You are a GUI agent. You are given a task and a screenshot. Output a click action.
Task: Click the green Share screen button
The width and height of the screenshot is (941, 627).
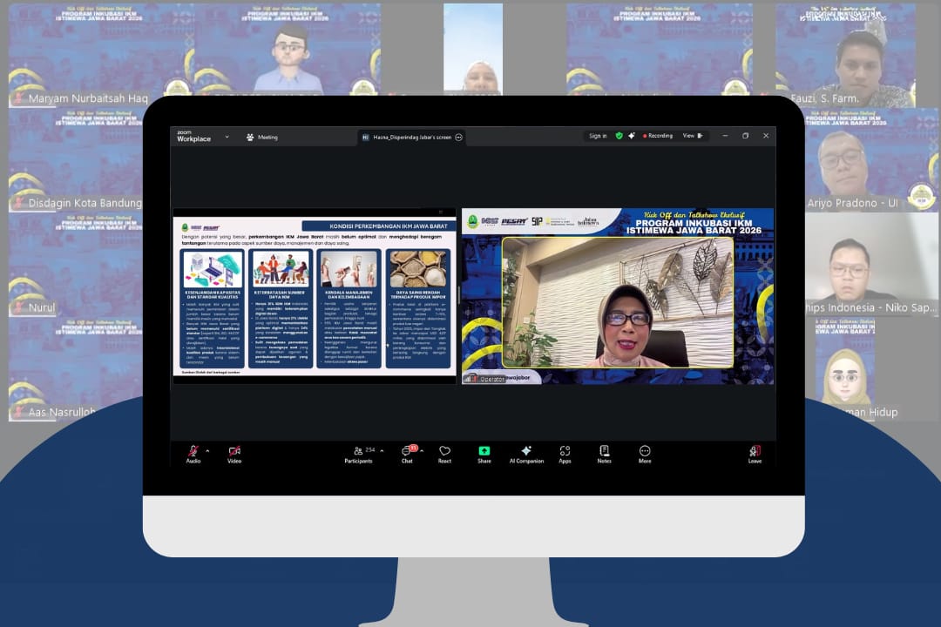pyautogui.click(x=484, y=451)
